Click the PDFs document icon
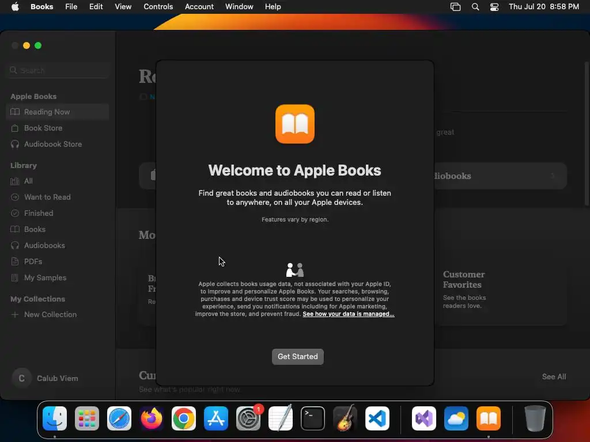The width and height of the screenshot is (590, 442). tap(15, 262)
